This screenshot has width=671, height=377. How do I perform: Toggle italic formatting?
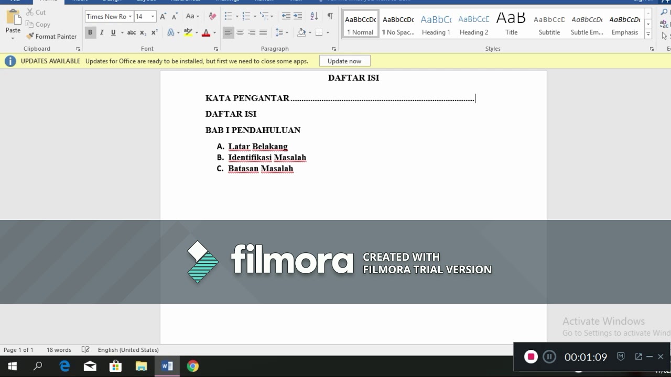102,32
